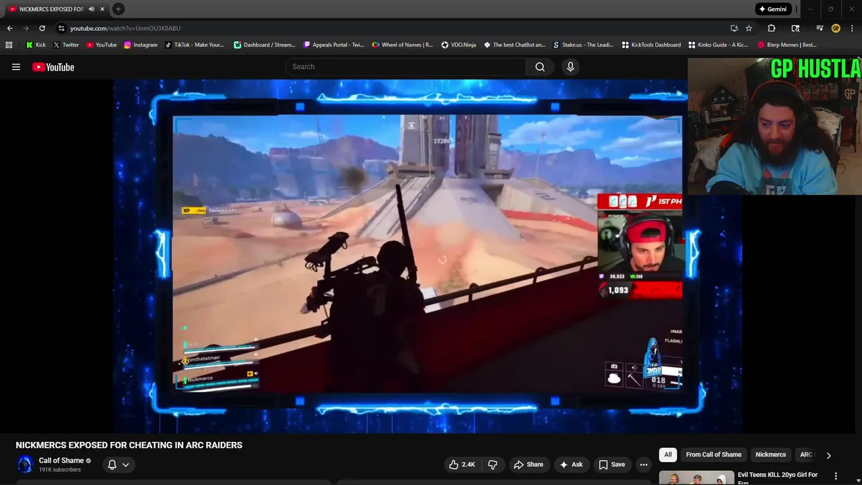Click the install/cast icon in address bar

coord(734,28)
